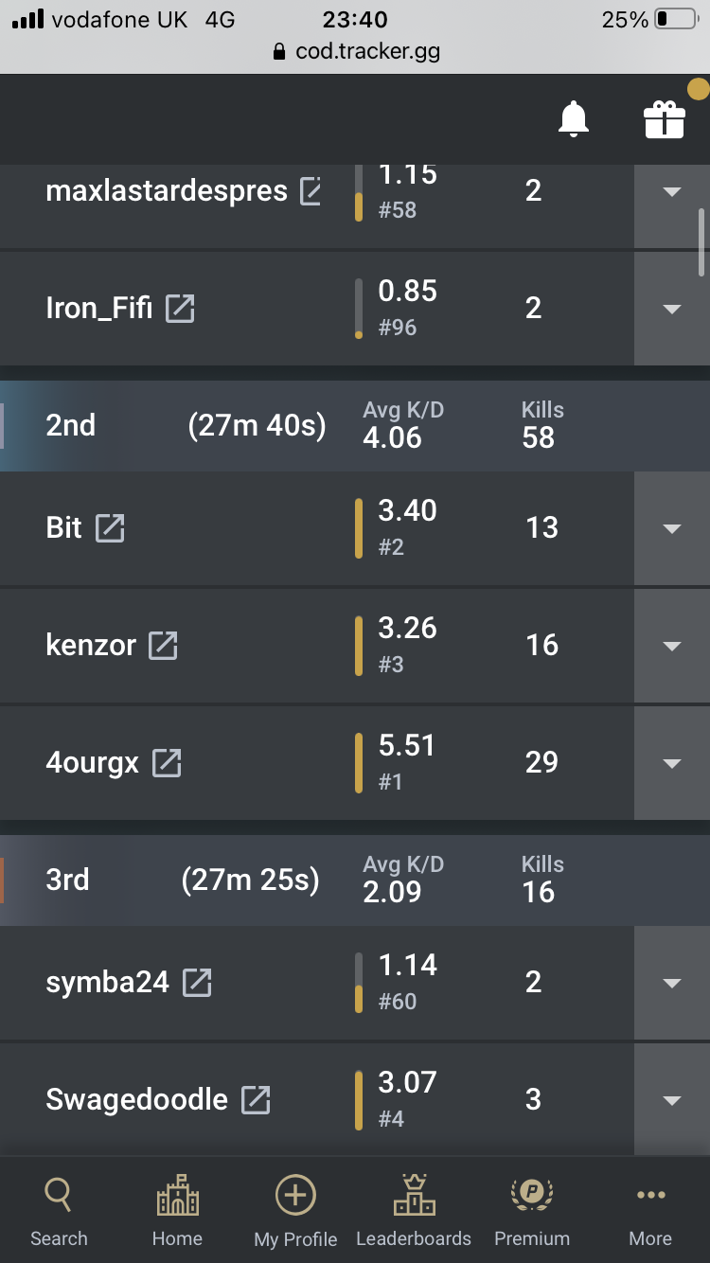Expand 4ourgx's stats dropdown arrow
Screen dimensions: 710x1263
click(x=672, y=763)
